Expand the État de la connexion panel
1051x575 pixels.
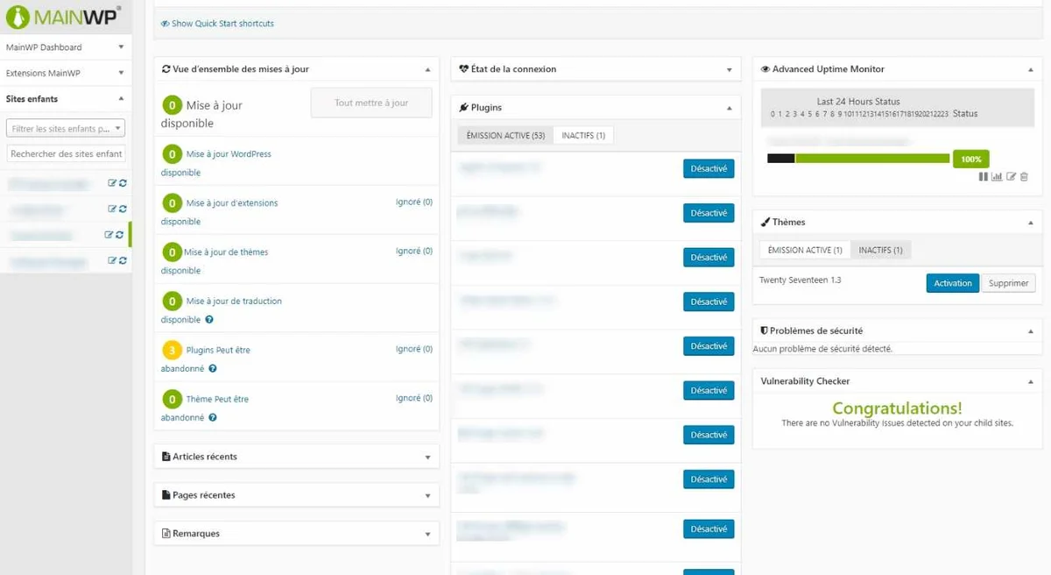point(729,69)
